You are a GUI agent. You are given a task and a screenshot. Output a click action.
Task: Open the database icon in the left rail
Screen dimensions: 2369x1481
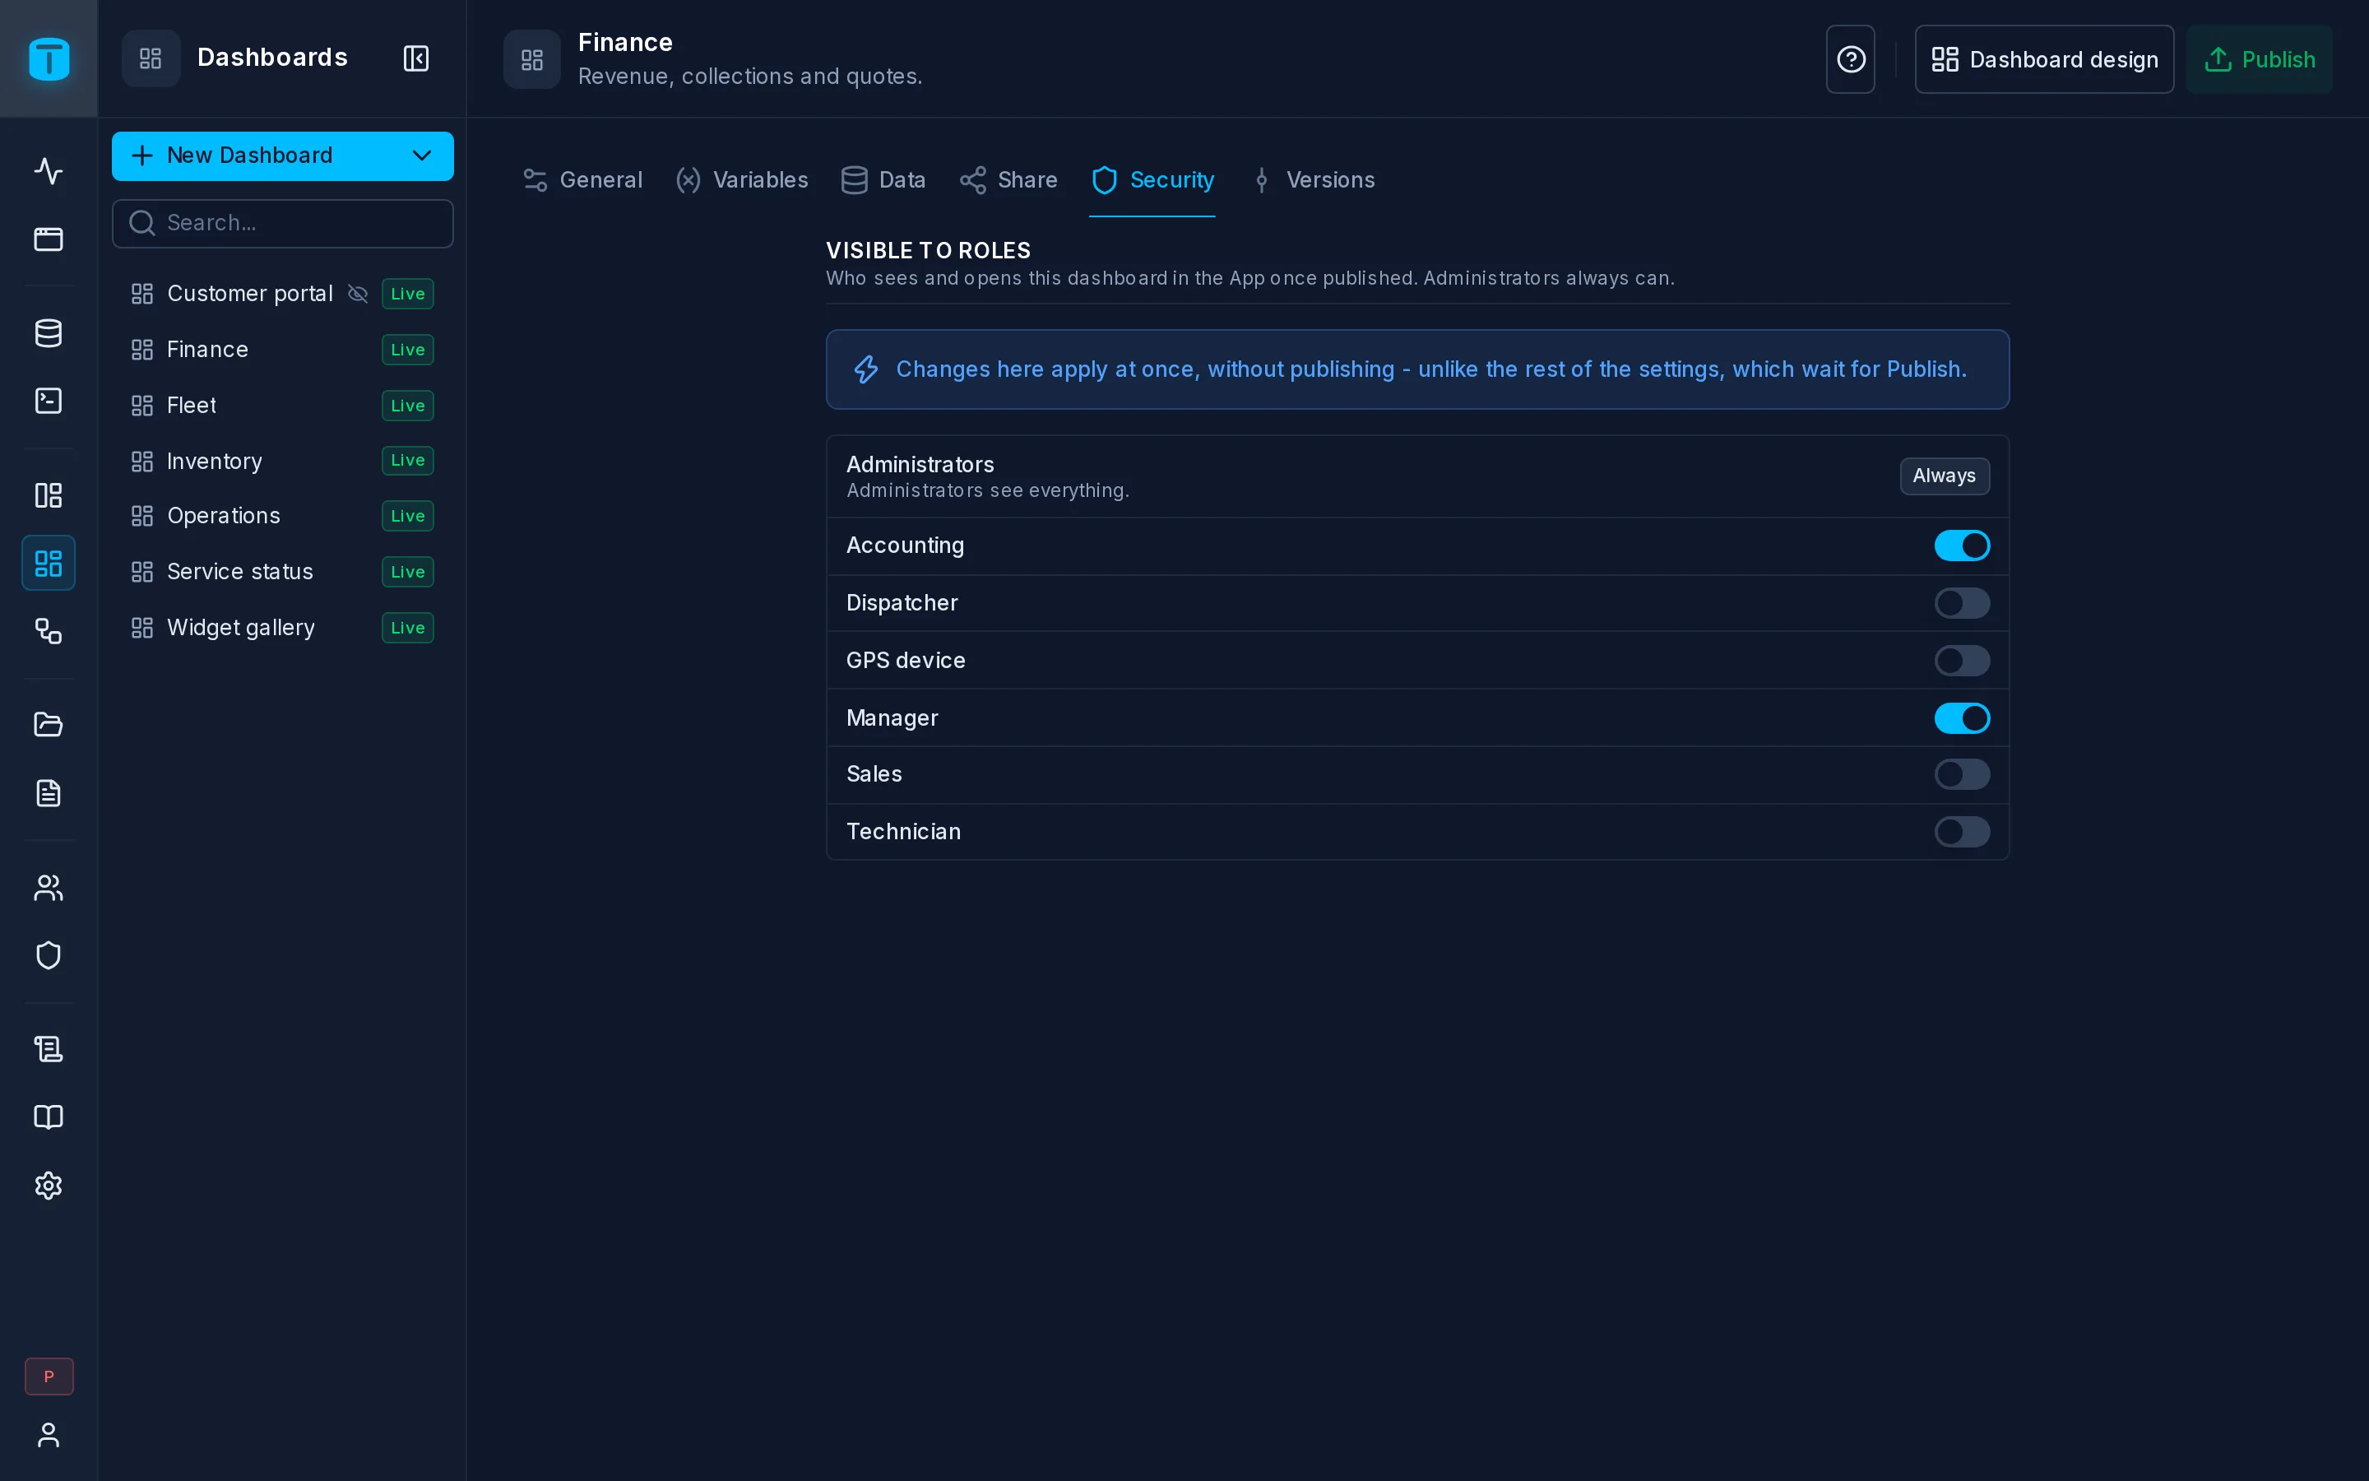48,333
